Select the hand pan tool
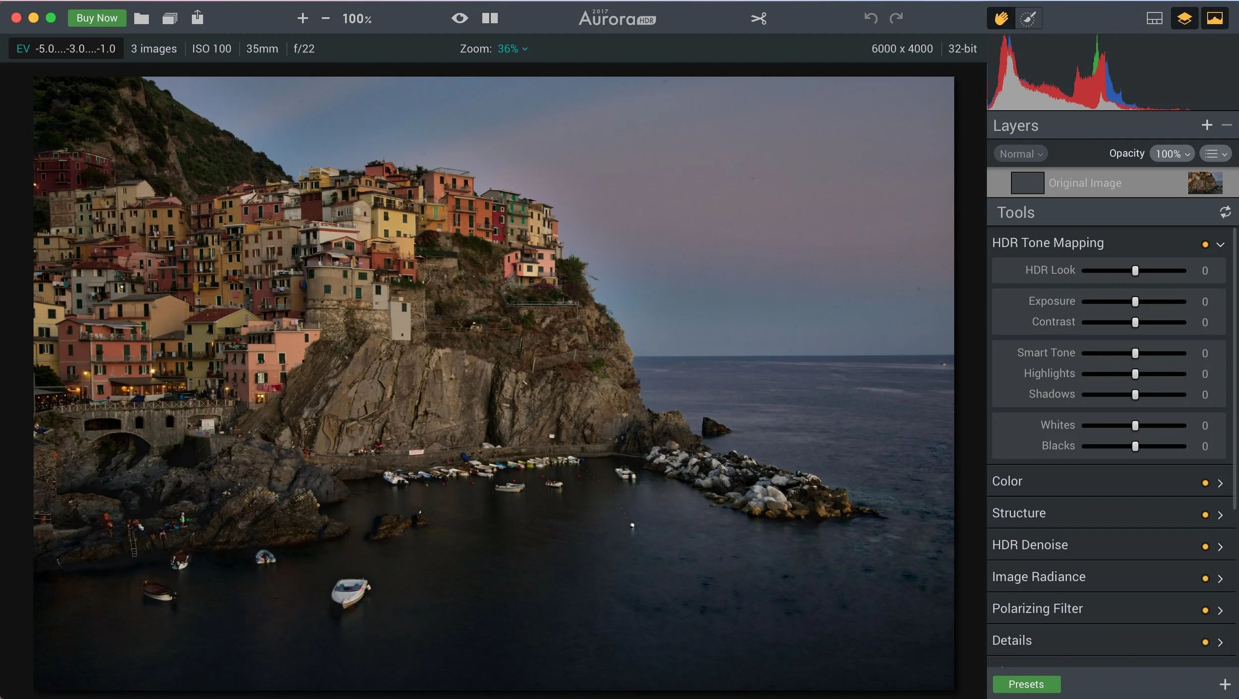The width and height of the screenshot is (1239, 699). coord(1001,19)
